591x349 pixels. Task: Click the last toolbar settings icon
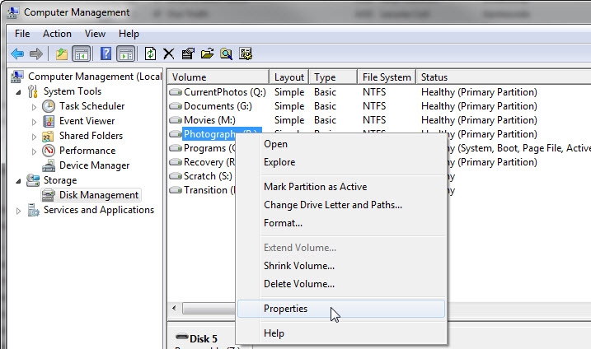(x=246, y=54)
